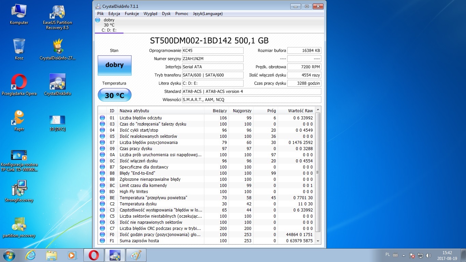
Task: Click the 30 °C temperature button
Action: [115, 95]
